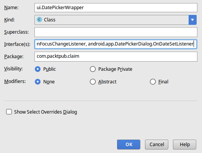Click the Interface(s) label
The width and height of the screenshot is (202, 153).
[17, 44]
